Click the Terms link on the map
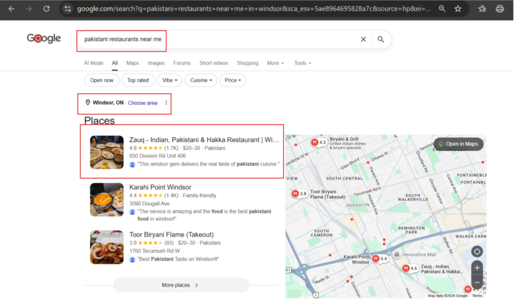 point(477,296)
